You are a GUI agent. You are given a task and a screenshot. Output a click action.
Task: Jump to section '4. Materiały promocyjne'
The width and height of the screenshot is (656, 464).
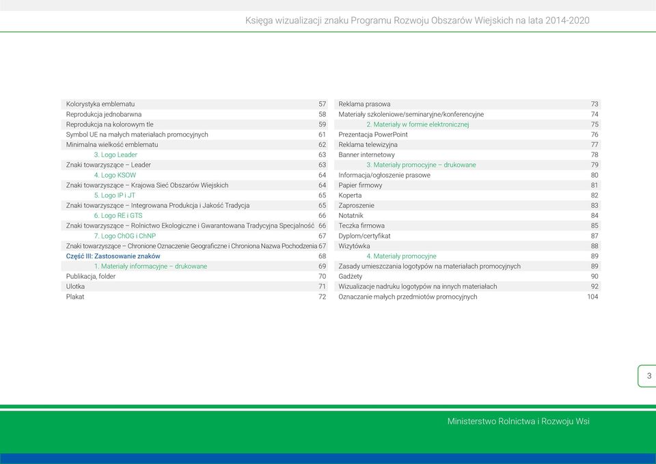pos(401,256)
